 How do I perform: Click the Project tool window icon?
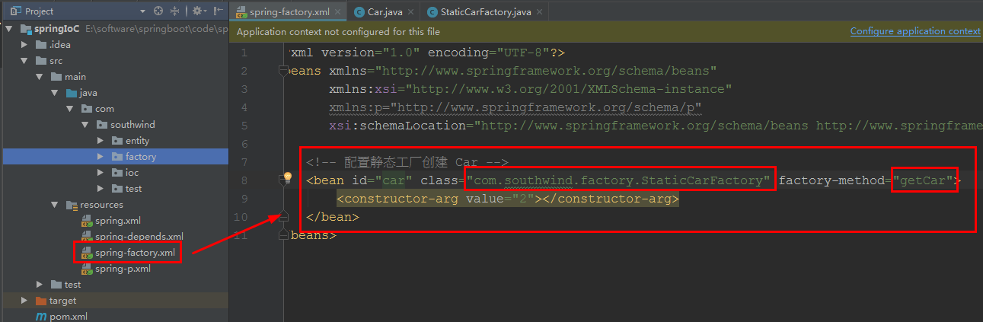click(x=14, y=11)
